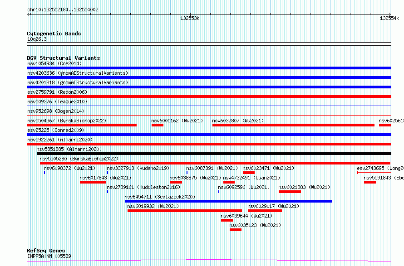Image resolution: width=404 pixels, height=266 pixels.
Task: Click the chr10:132552184..132554002 region label
Action: click(x=63, y=10)
